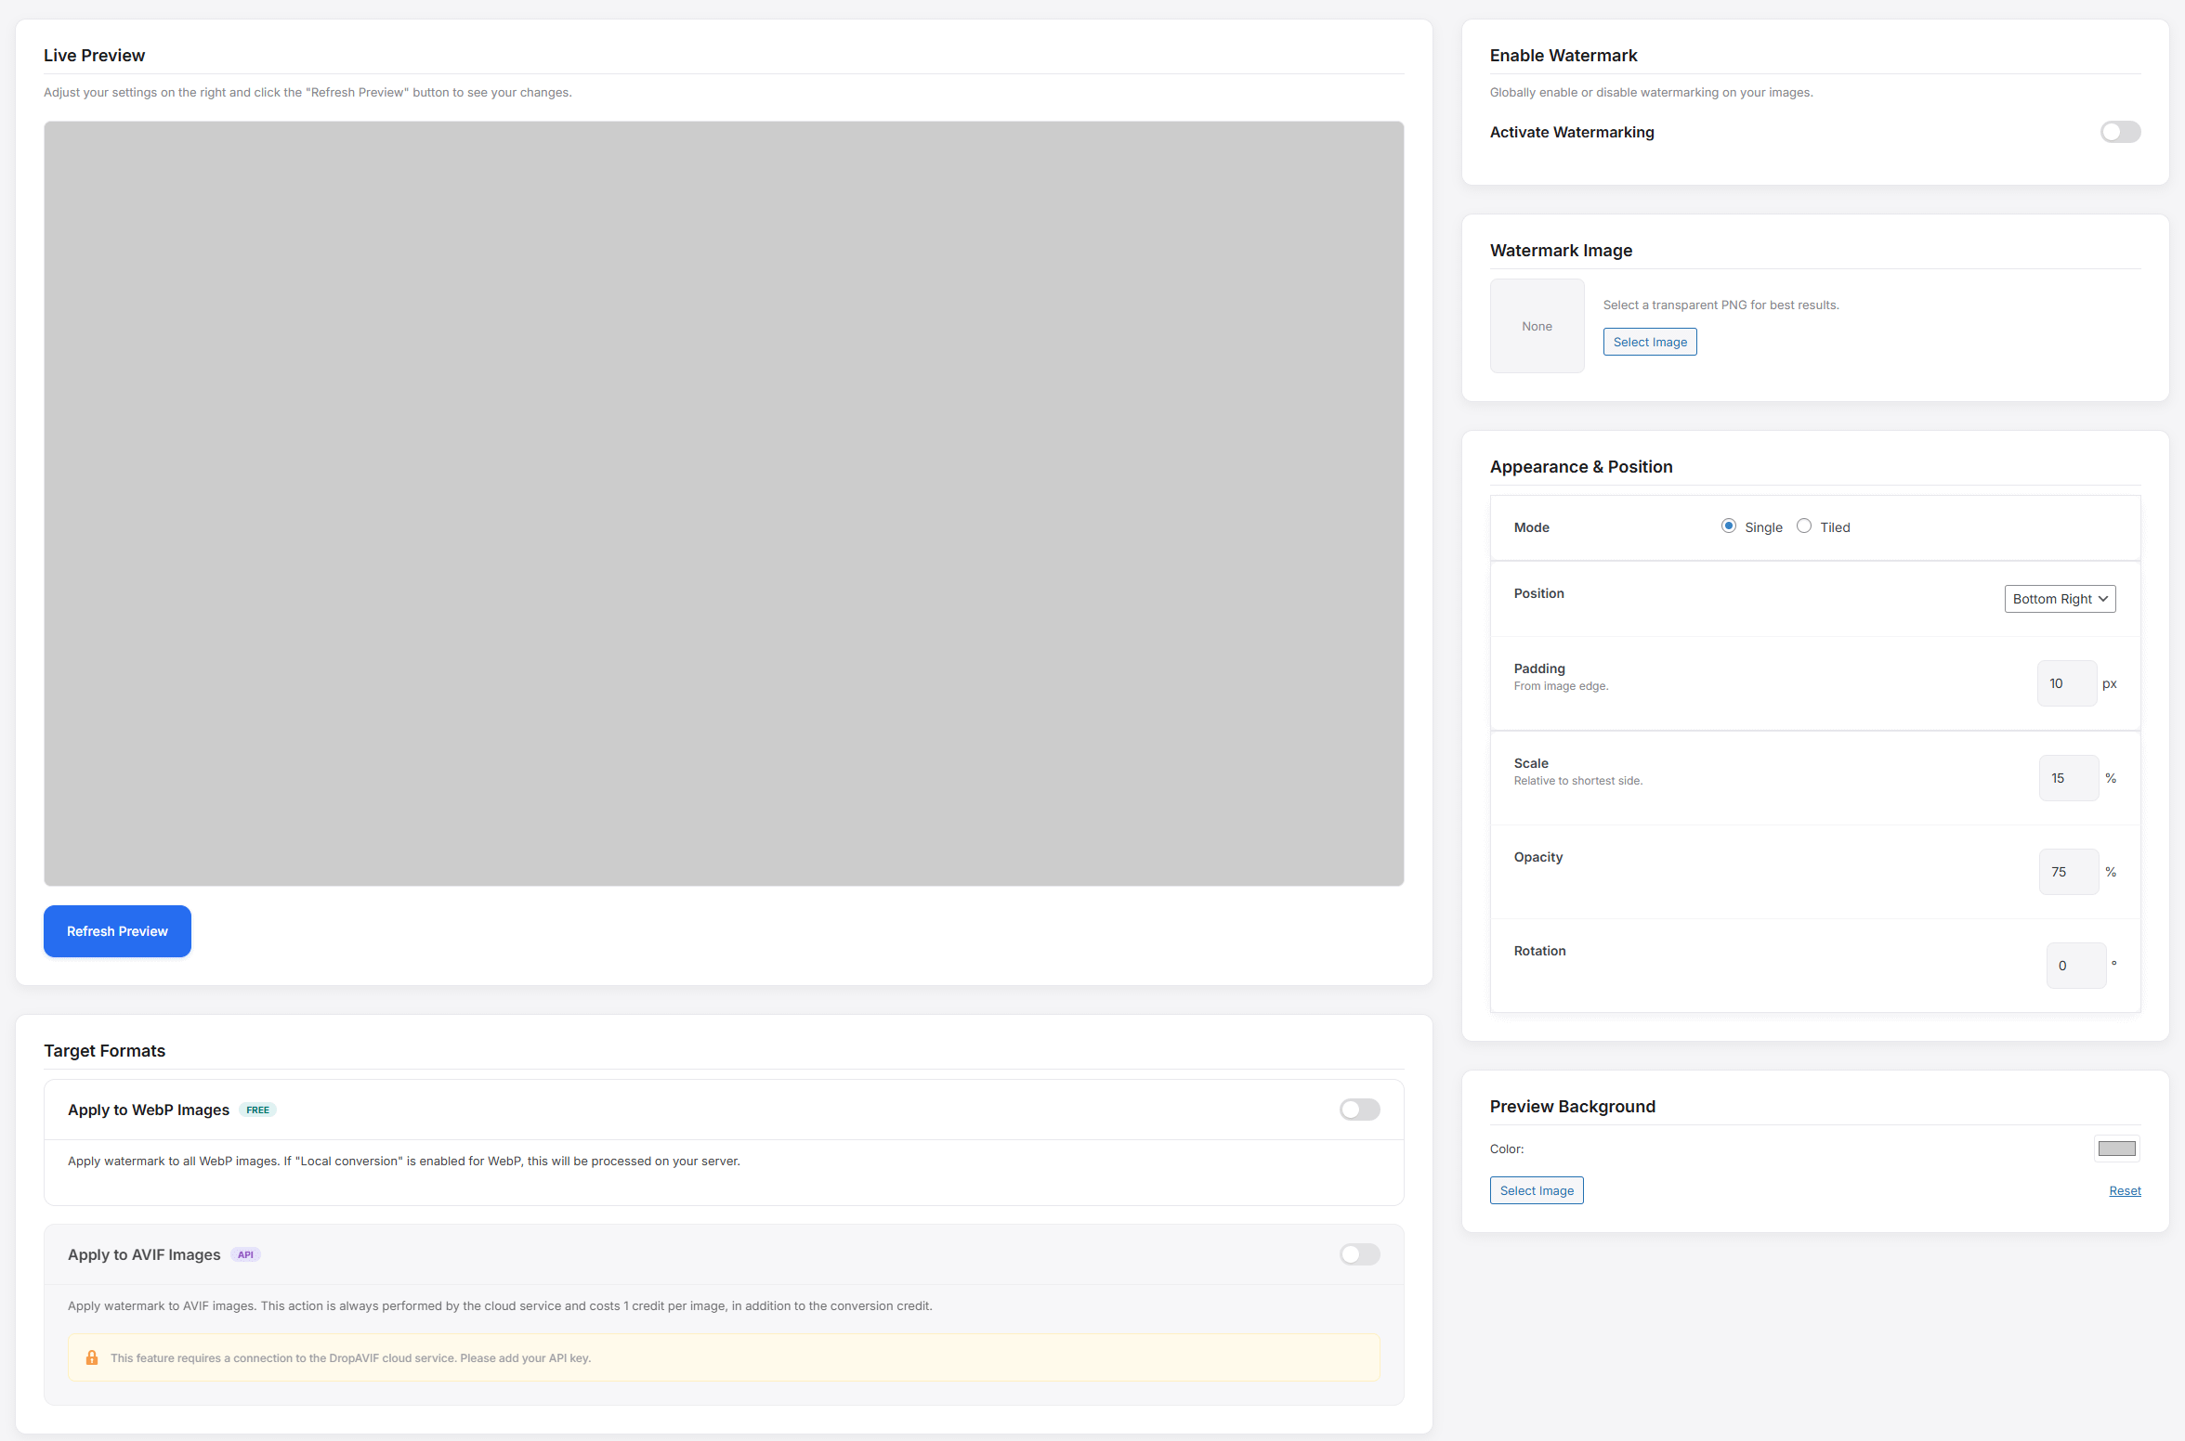Click the None watermark thumbnail placeholder
This screenshot has width=2185, height=1441.
pos(1537,326)
